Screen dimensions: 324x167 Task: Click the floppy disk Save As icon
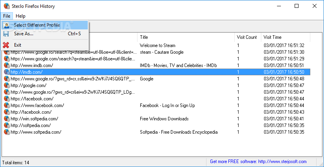click(6, 34)
